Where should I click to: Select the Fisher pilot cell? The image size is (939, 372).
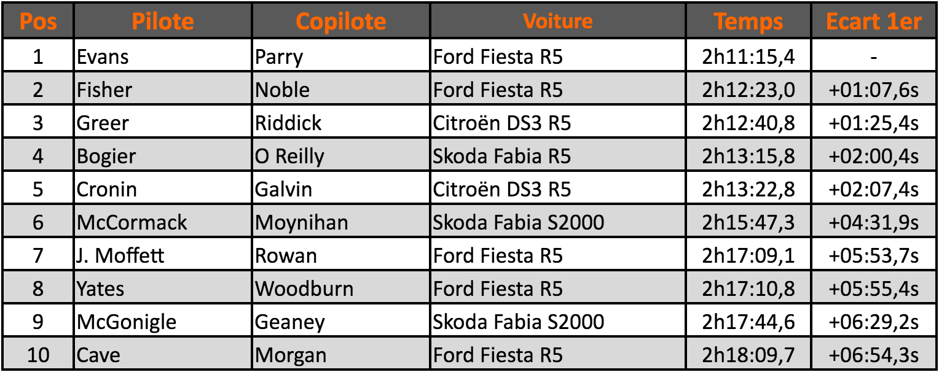(104, 90)
